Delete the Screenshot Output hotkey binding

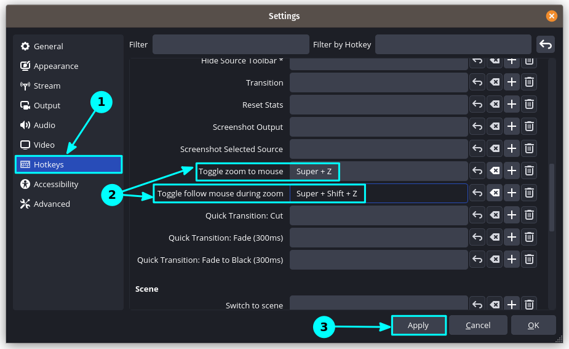(x=528, y=127)
